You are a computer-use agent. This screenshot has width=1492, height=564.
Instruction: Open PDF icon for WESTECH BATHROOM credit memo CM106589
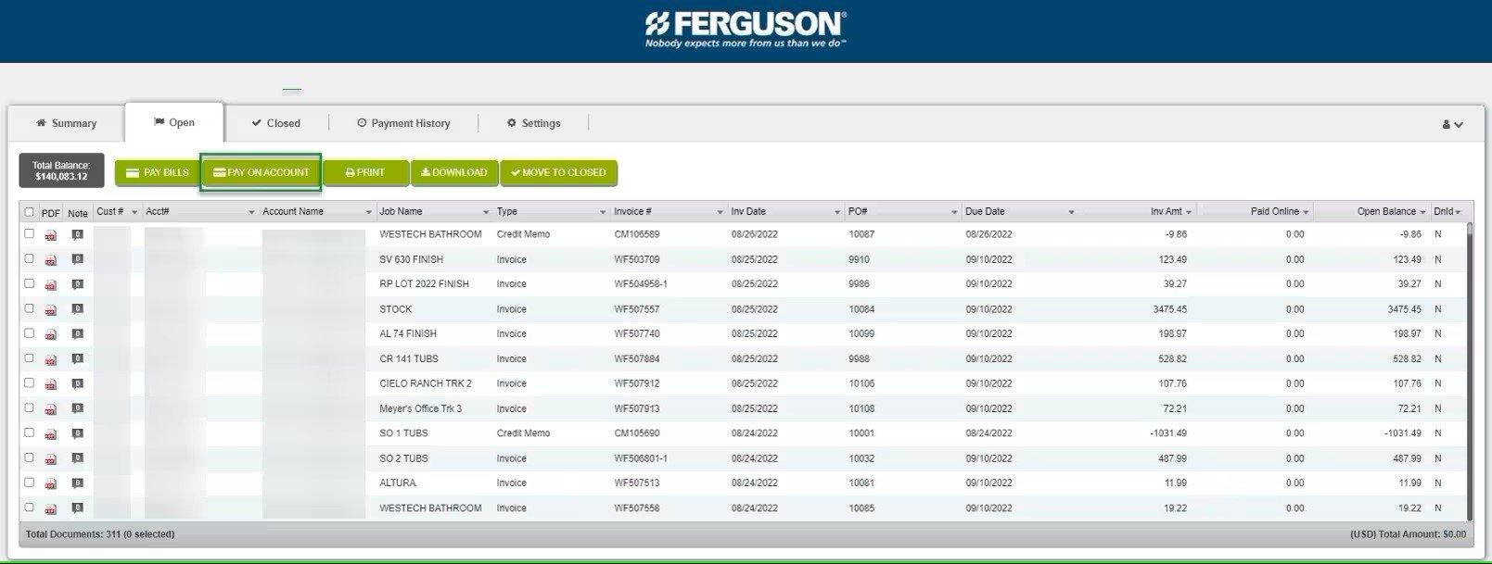tap(51, 235)
